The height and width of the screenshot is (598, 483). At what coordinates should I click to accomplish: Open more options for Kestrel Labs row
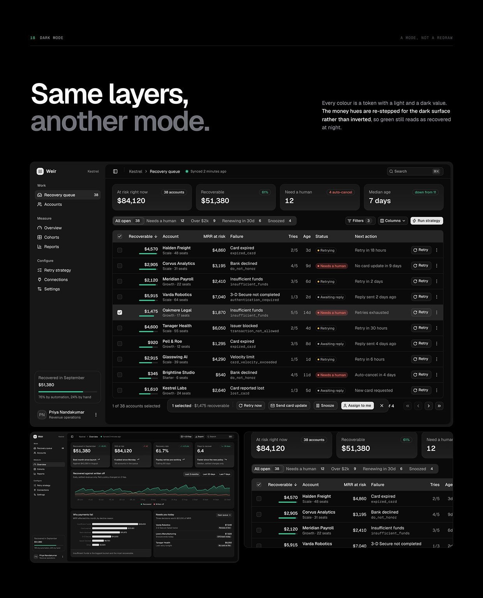[x=437, y=390]
